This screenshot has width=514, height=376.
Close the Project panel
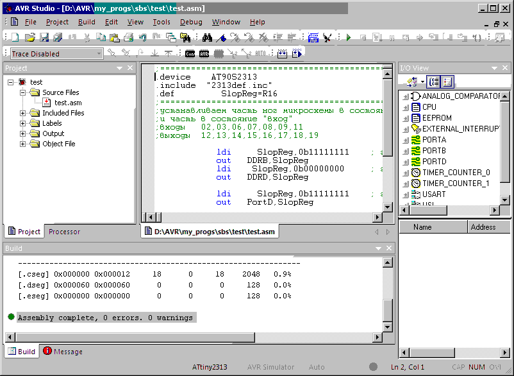(x=130, y=68)
